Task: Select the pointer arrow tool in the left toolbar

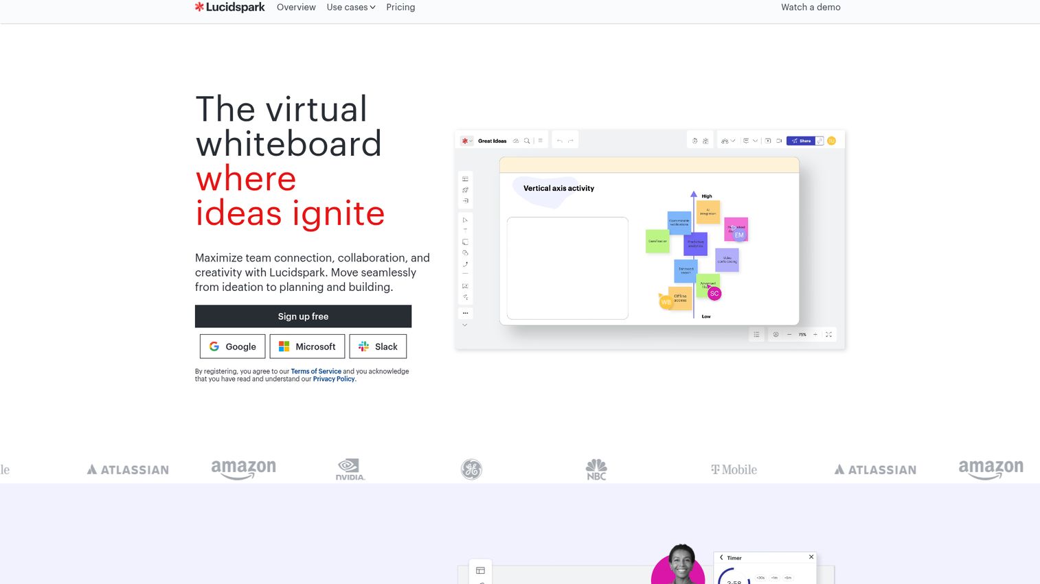Action: [465, 220]
